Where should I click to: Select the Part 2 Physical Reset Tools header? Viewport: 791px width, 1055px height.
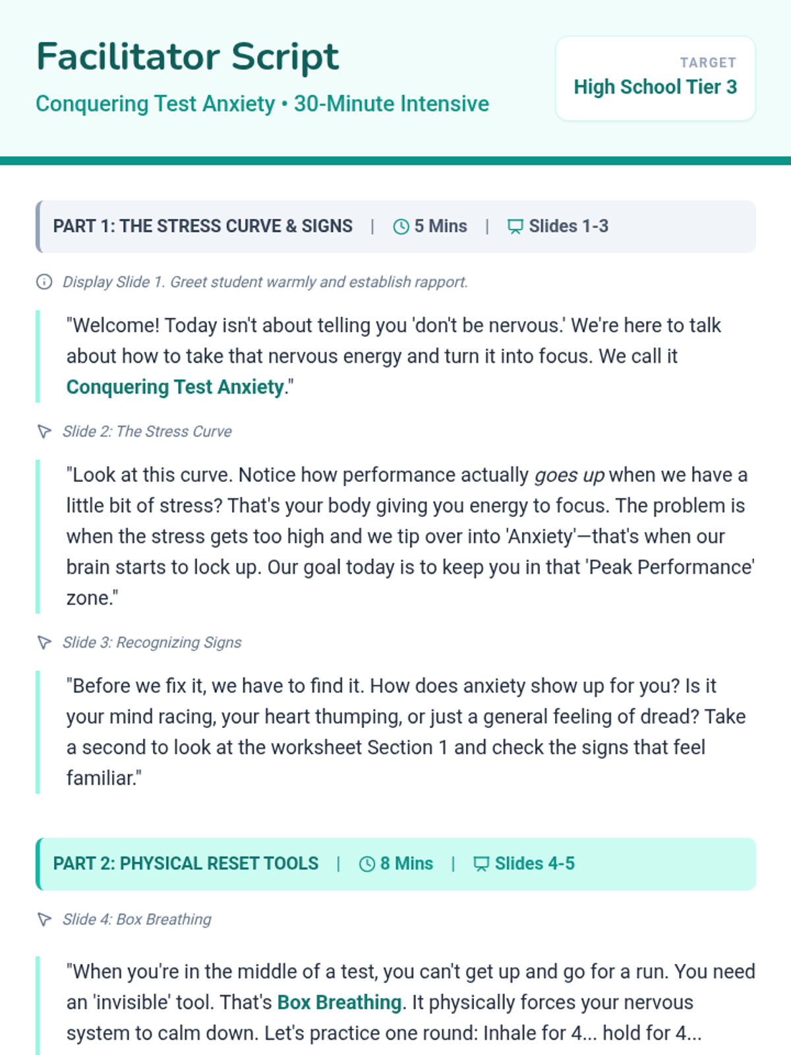(395, 864)
